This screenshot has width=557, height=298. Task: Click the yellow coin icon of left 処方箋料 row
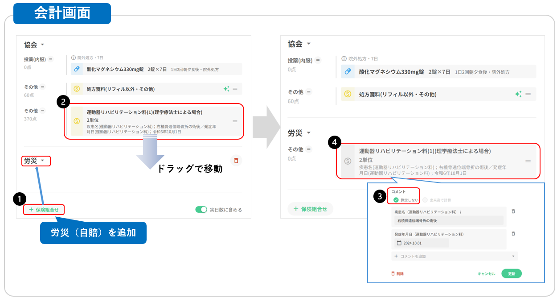[x=77, y=89]
